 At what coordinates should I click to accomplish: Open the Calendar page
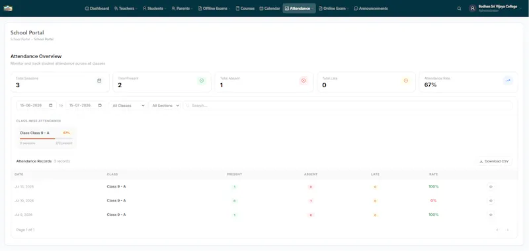pos(270,9)
